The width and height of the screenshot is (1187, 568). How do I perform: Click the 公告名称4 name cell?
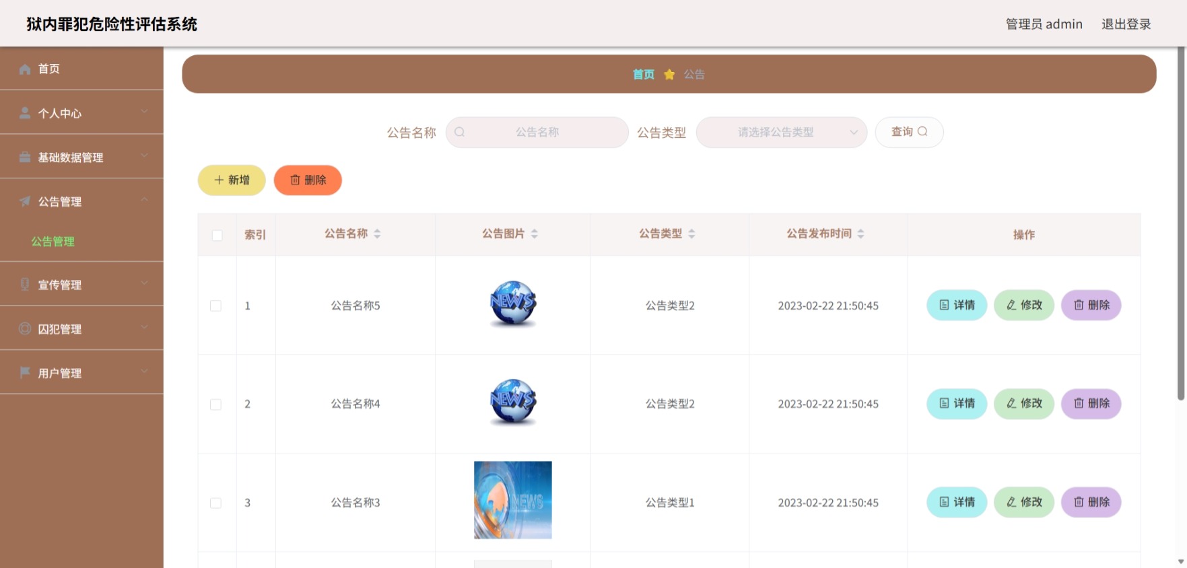[x=355, y=404]
